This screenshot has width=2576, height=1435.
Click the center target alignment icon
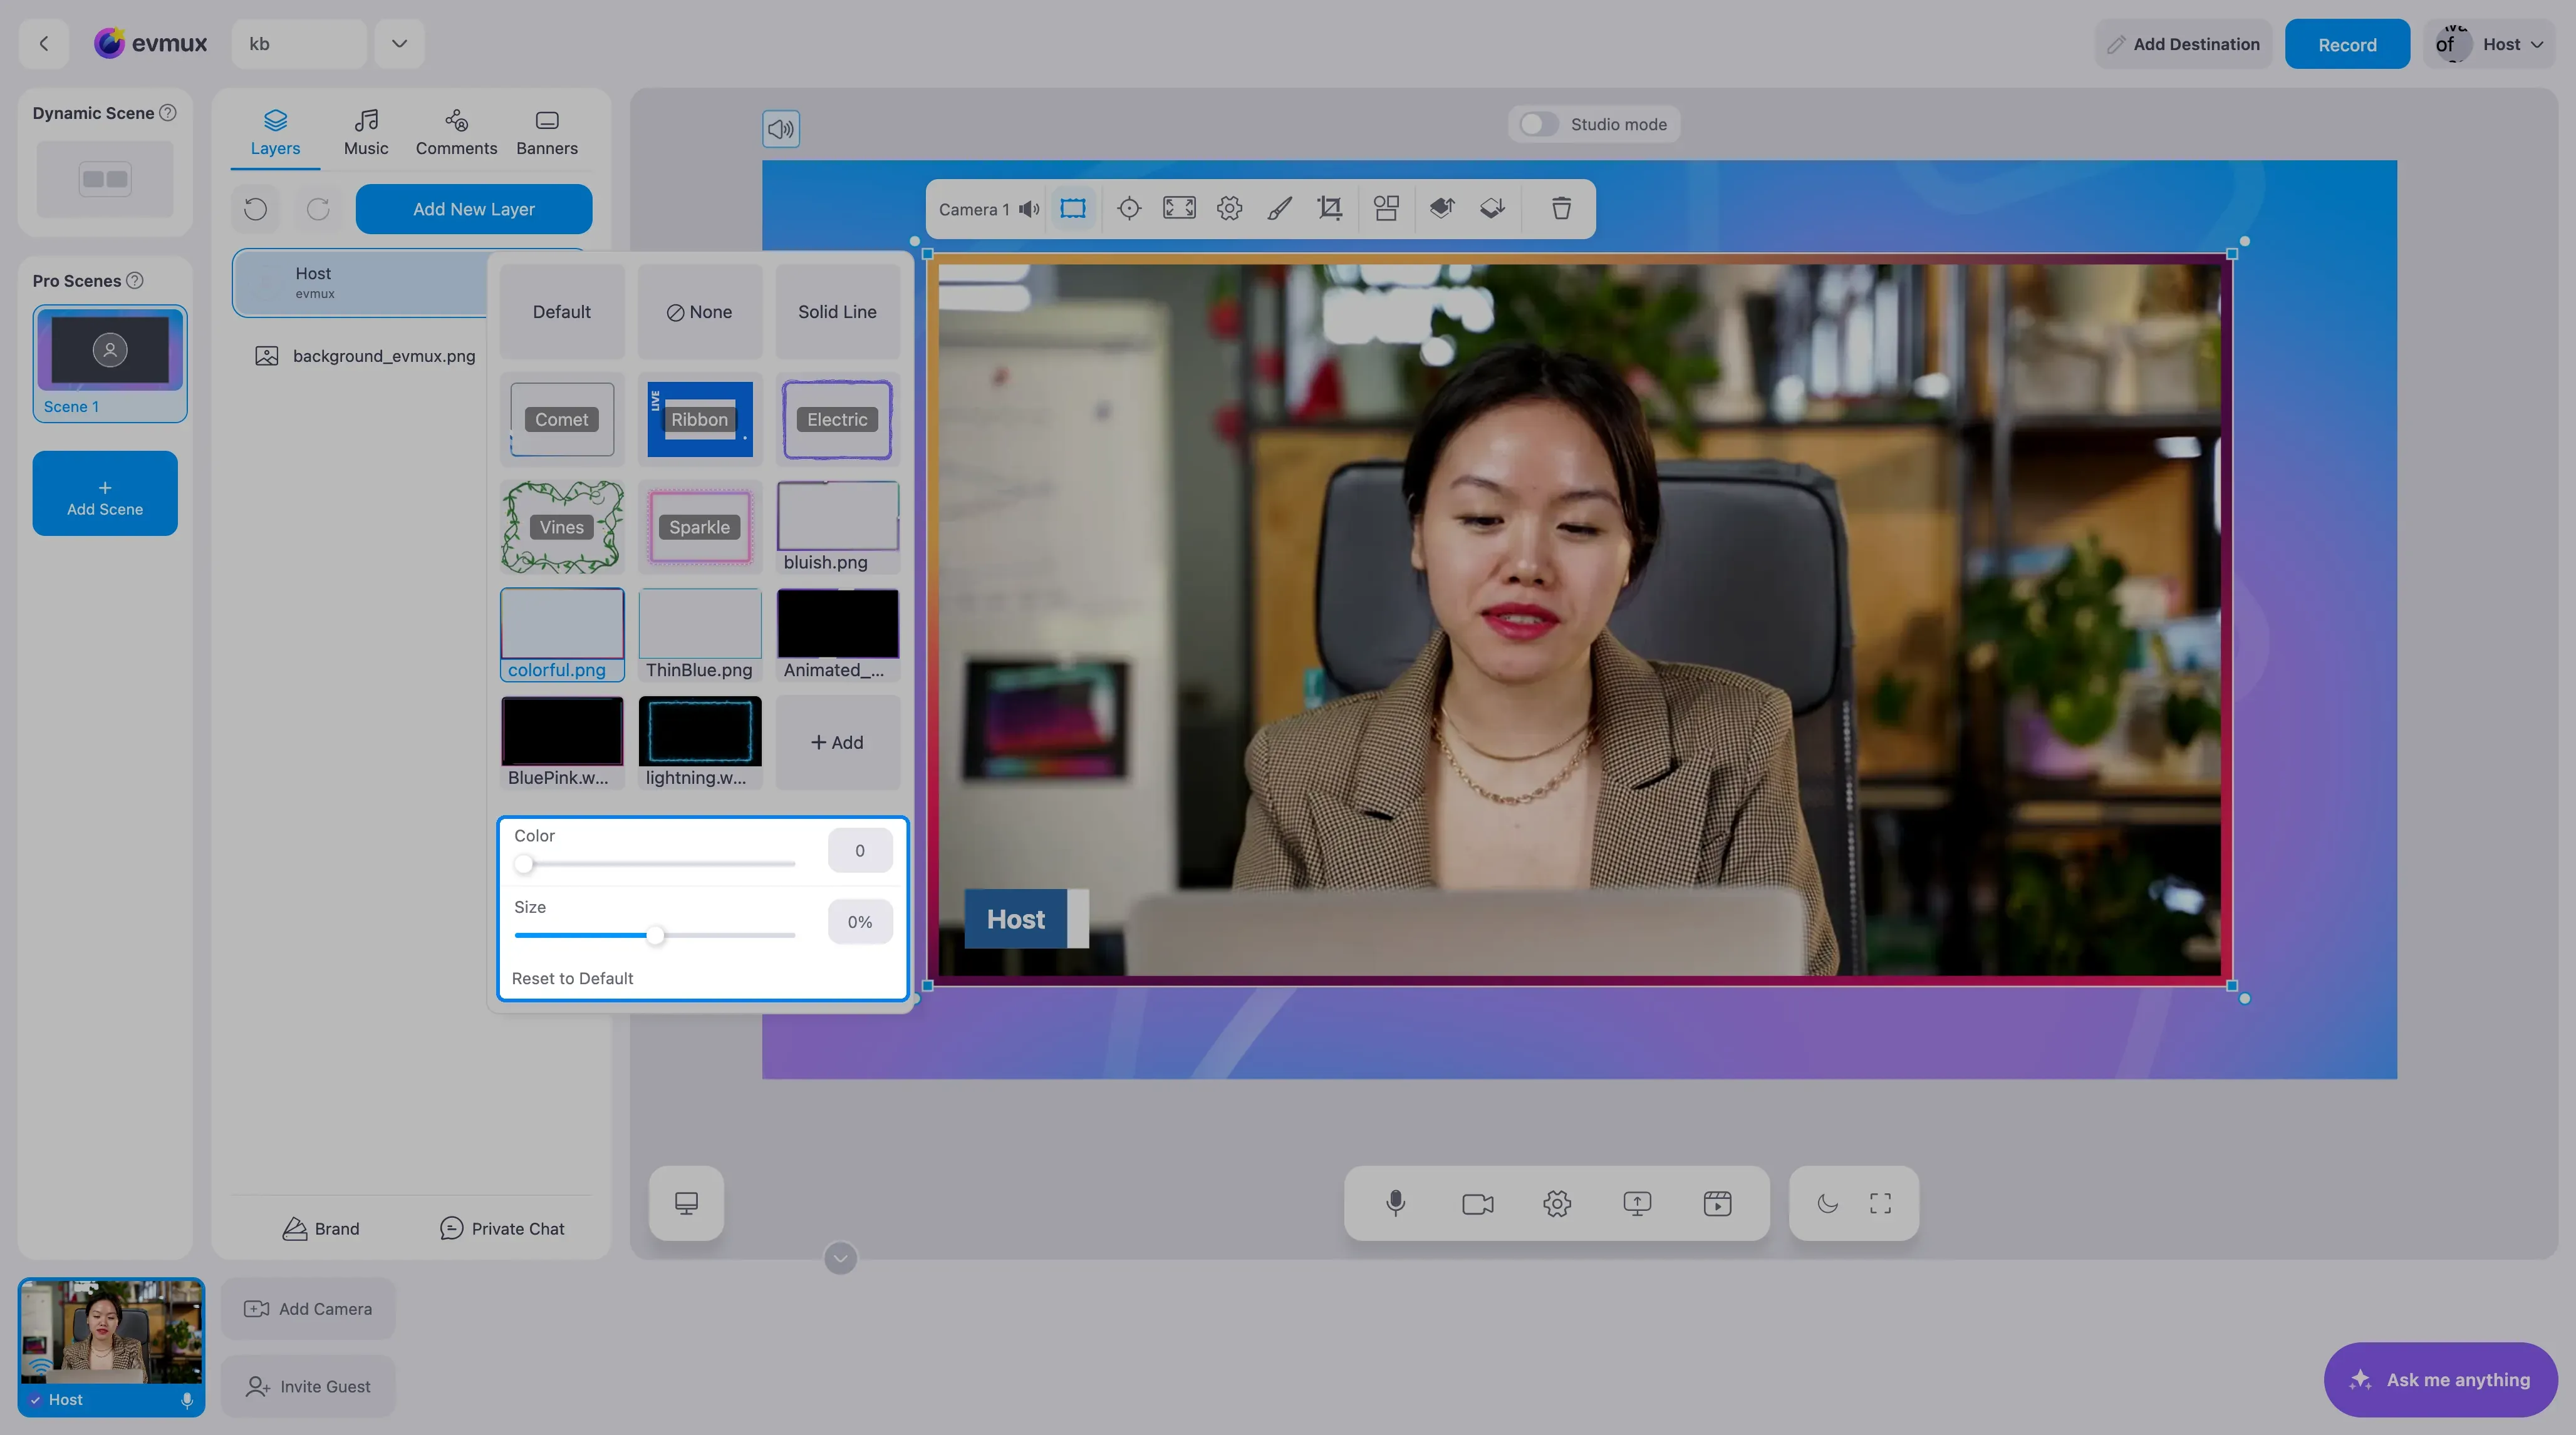pyautogui.click(x=1129, y=208)
